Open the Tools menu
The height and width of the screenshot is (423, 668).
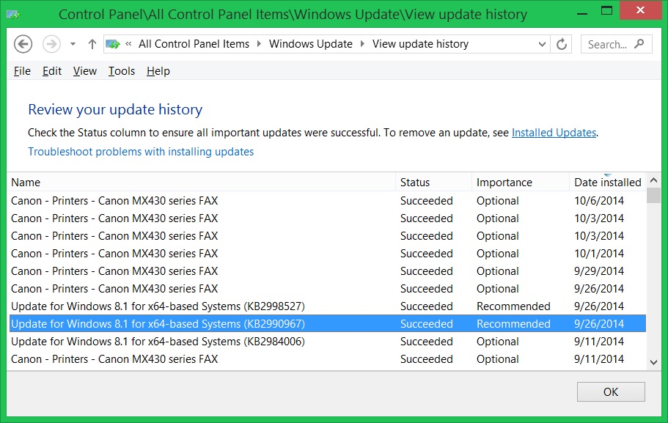(122, 71)
